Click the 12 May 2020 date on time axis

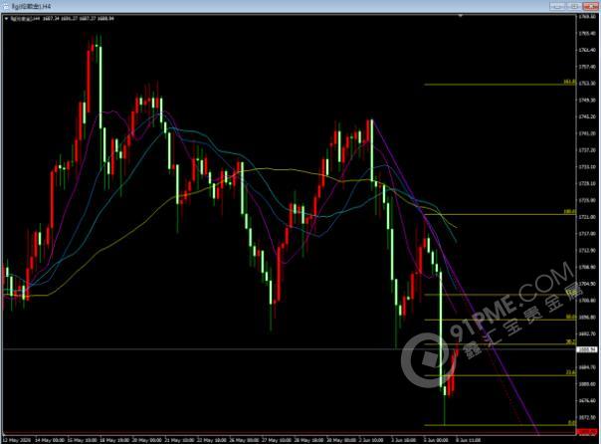(x=20, y=437)
